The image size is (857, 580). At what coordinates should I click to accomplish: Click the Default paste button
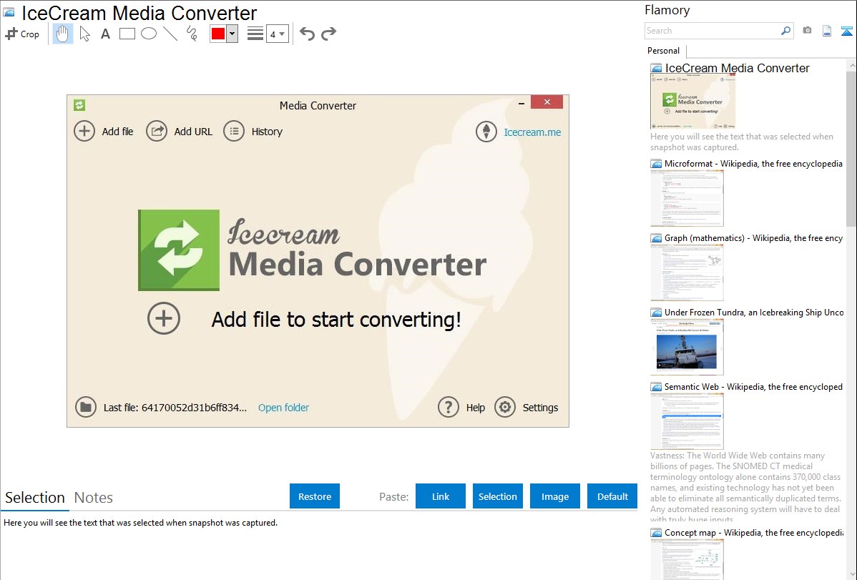[612, 496]
